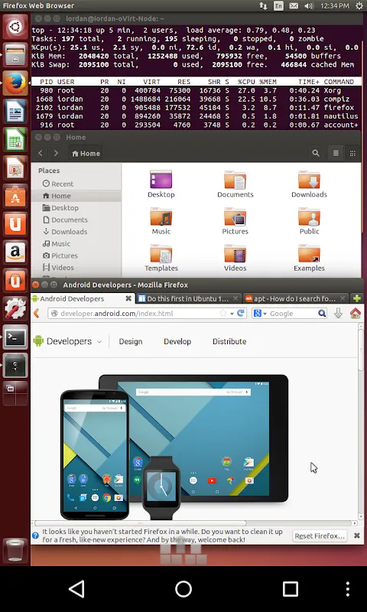The width and height of the screenshot is (367, 612).
Task: Open URL history dropdown arrow
Action: click(x=232, y=314)
